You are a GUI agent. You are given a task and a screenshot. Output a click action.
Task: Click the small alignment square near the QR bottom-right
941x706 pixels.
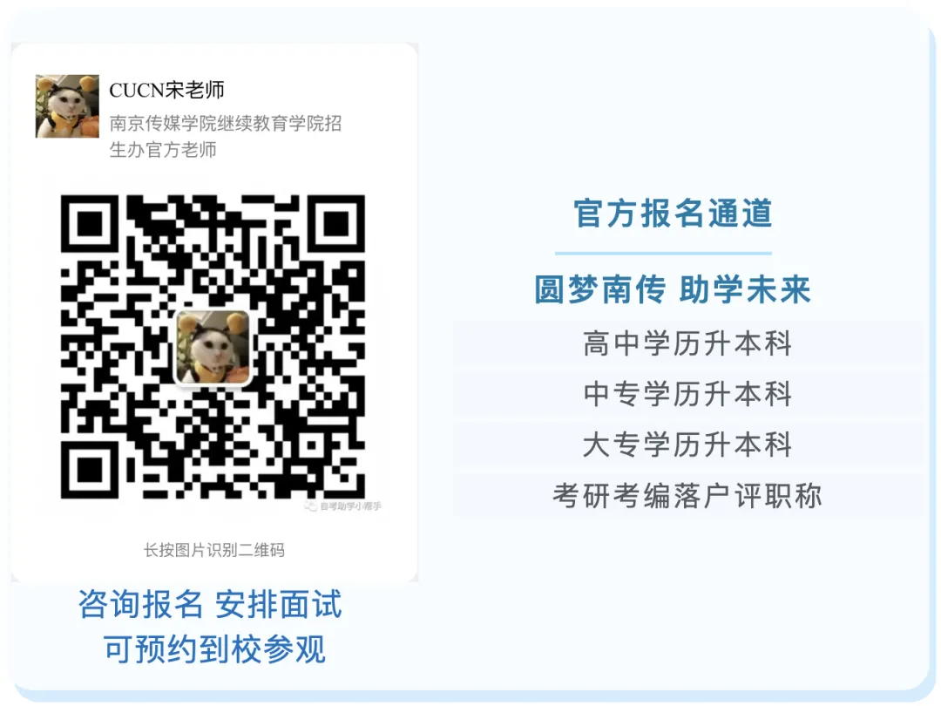pos(311,445)
